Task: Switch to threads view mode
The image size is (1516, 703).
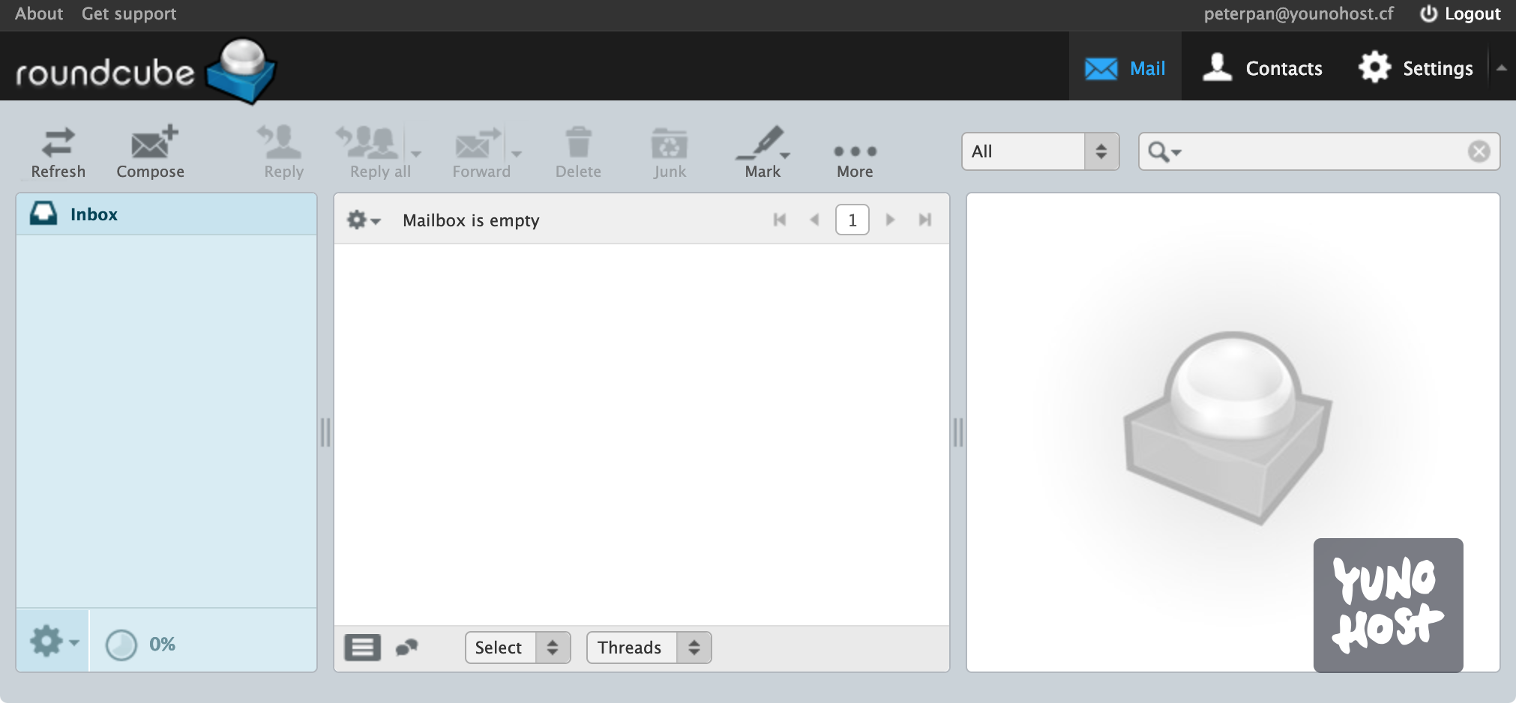Action: click(406, 647)
